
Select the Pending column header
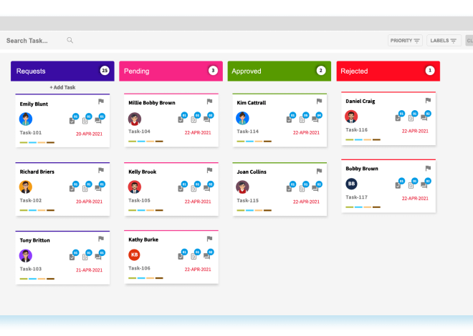click(x=171, y=71)
